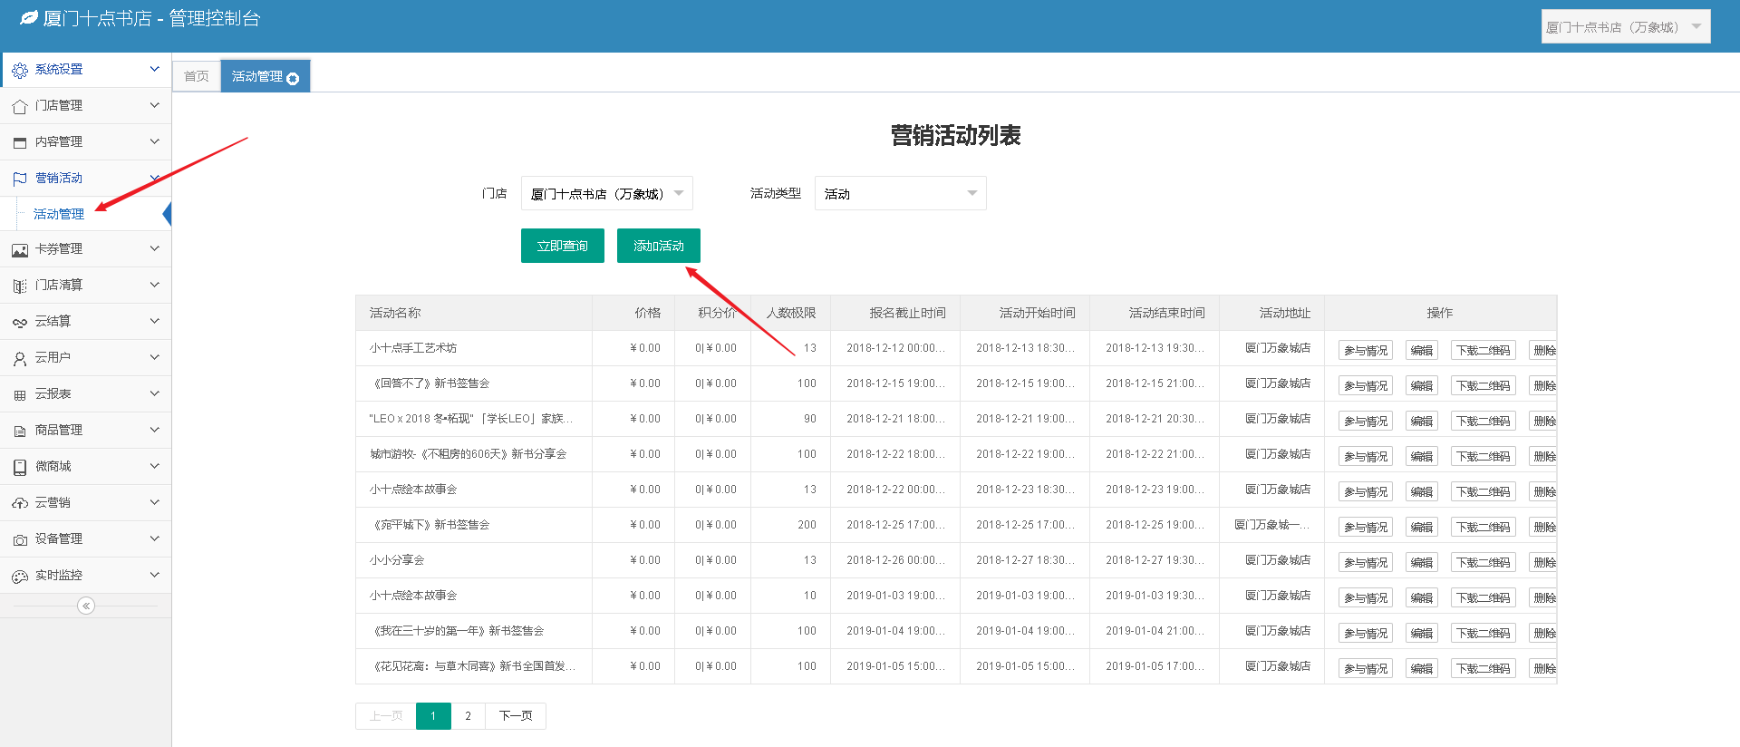
Task: Switch to the 首页 tab
Action: pyautogui.click(x=197, y=76)
